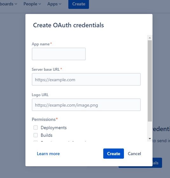
Task: Click the Deployments permission label
Action: coord(54,128)
